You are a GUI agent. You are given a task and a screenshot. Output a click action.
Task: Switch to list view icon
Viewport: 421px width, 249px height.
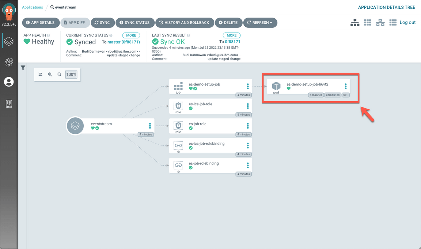(393, 23)
